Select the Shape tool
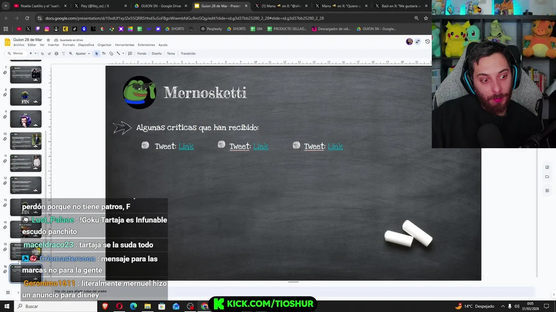The image size is (556, 312). click(x=111, y=54)
